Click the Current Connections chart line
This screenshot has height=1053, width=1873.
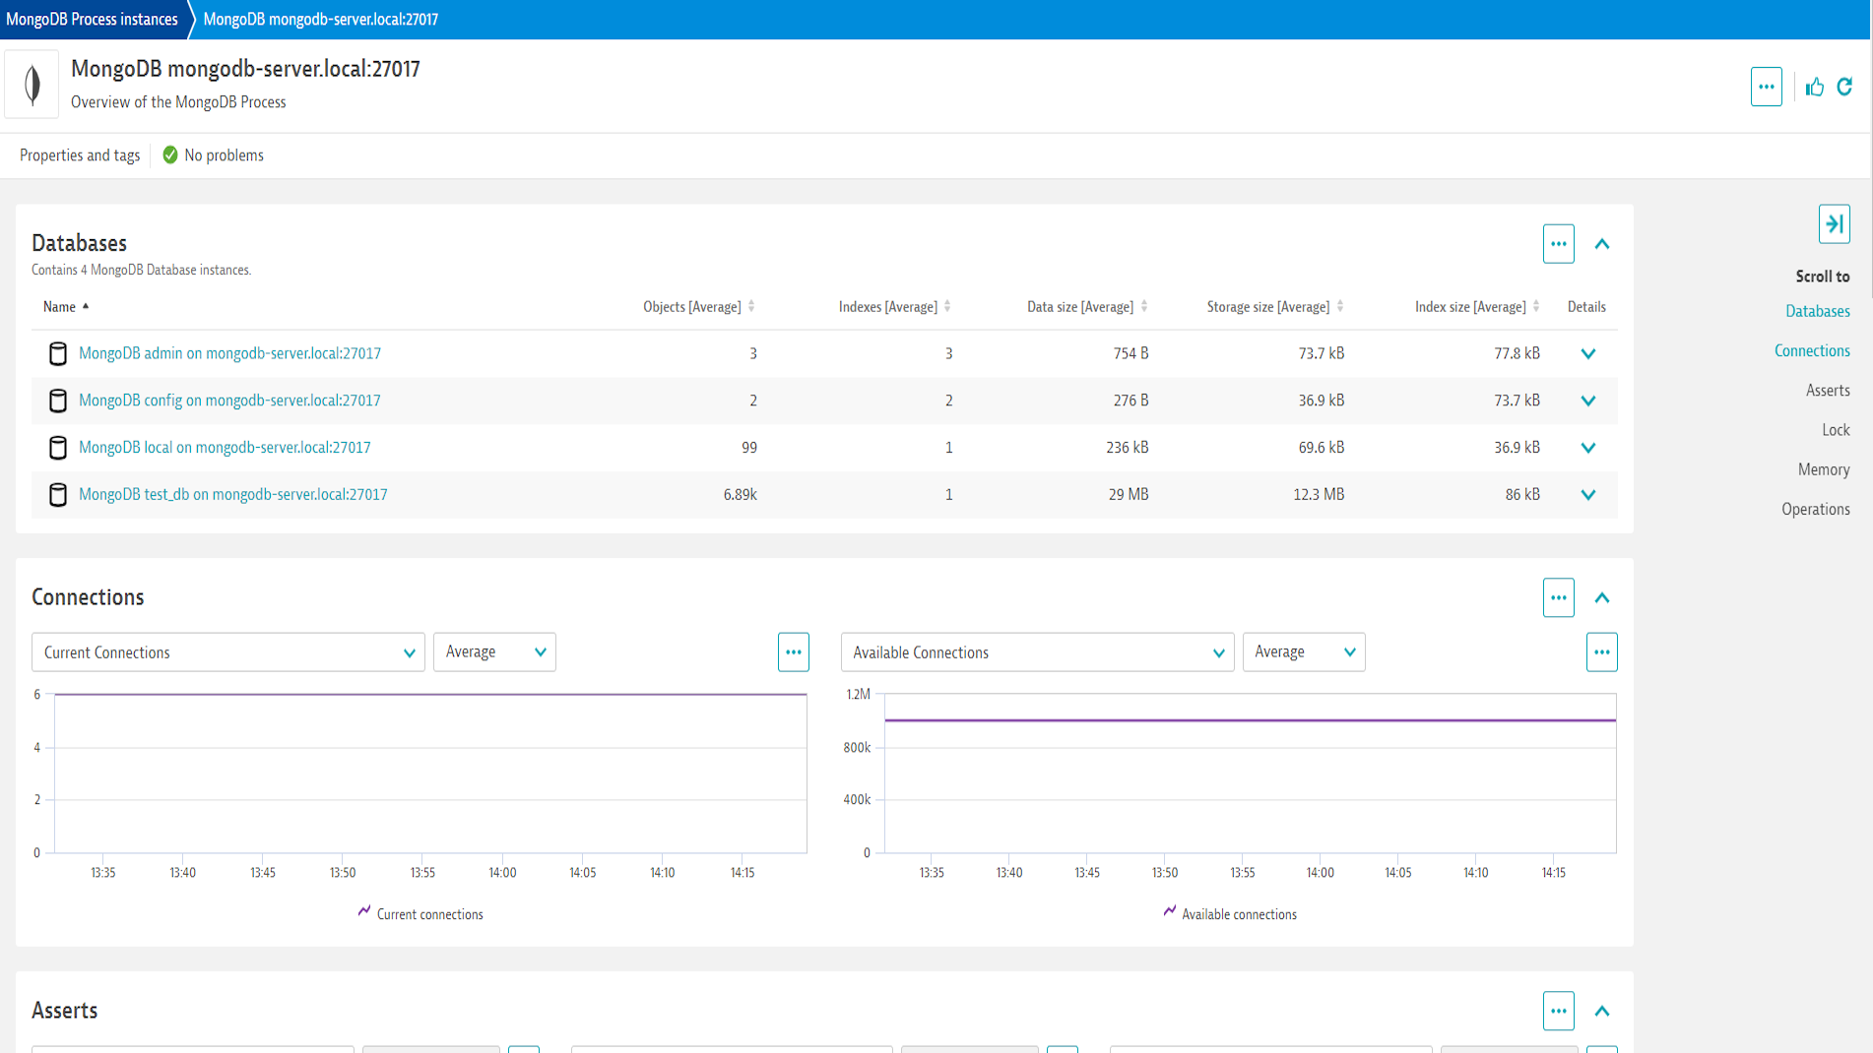click(x=430, y=695)
